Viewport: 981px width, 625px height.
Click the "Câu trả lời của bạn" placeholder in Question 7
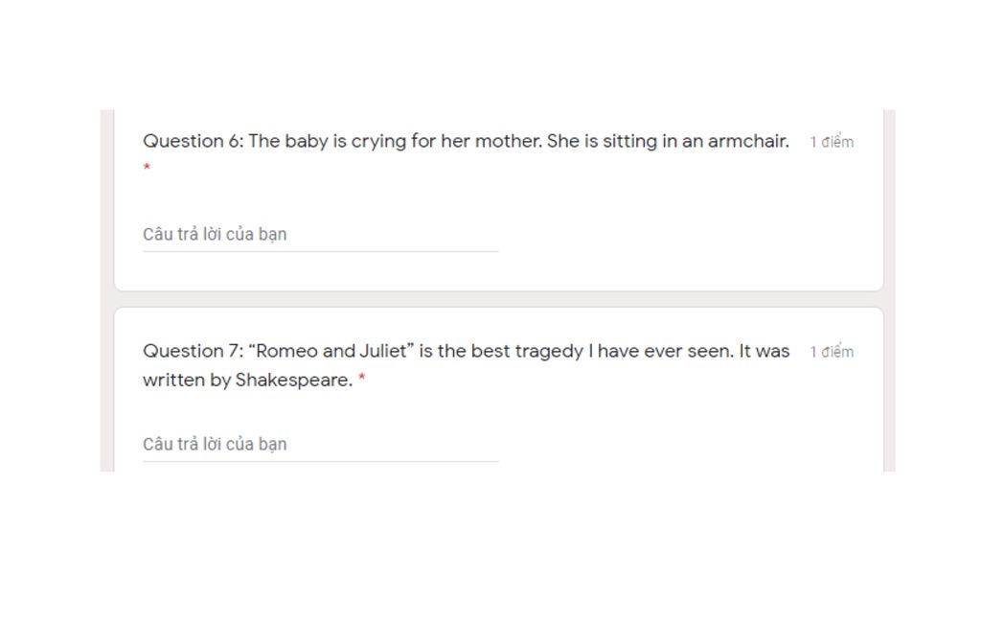pyautogui.click(x=215, y=445)
